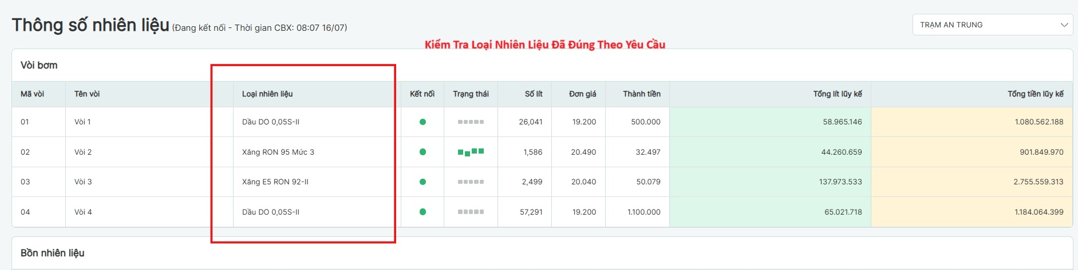Select the idle status indicator for Vòi 3
Screen dimensions: 1078x270
[x=471, y=182]
